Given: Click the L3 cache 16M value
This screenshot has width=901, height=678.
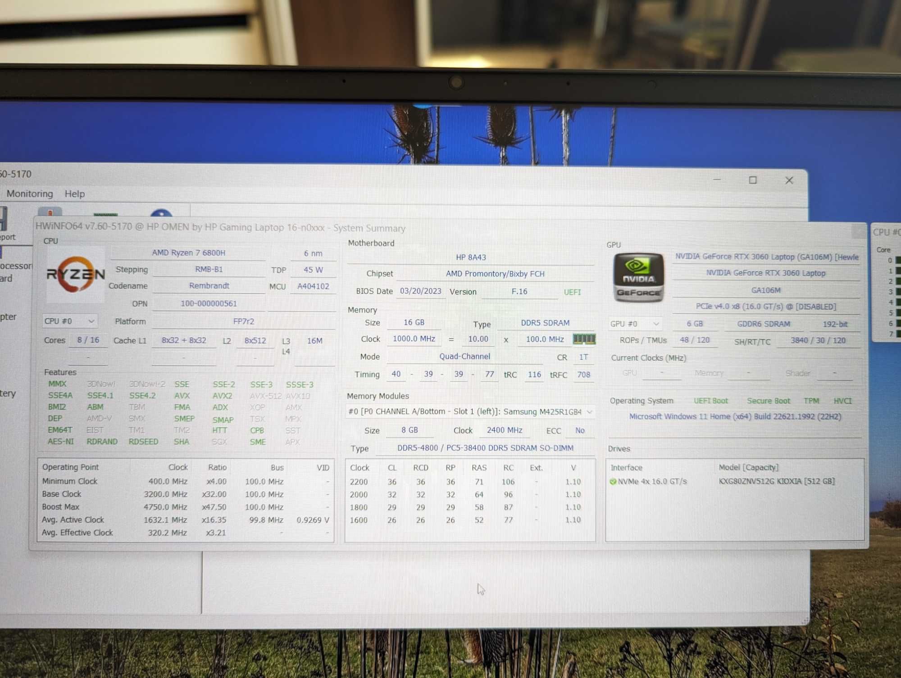Looking at the screenshot, I should point(314,341).
